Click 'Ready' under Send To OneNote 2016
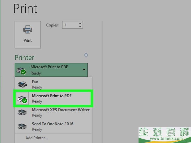The height and width of the screenshot is (143, 191). (37, 129)
